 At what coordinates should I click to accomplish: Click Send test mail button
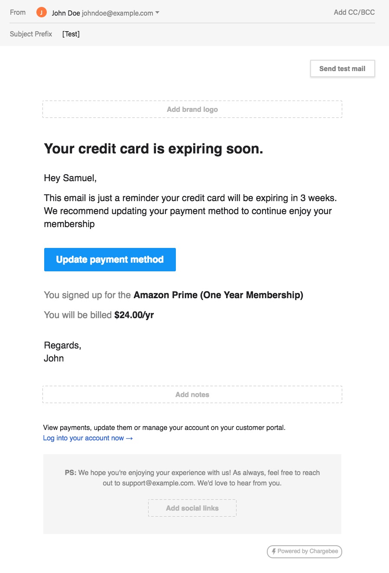tap(342, 68)
